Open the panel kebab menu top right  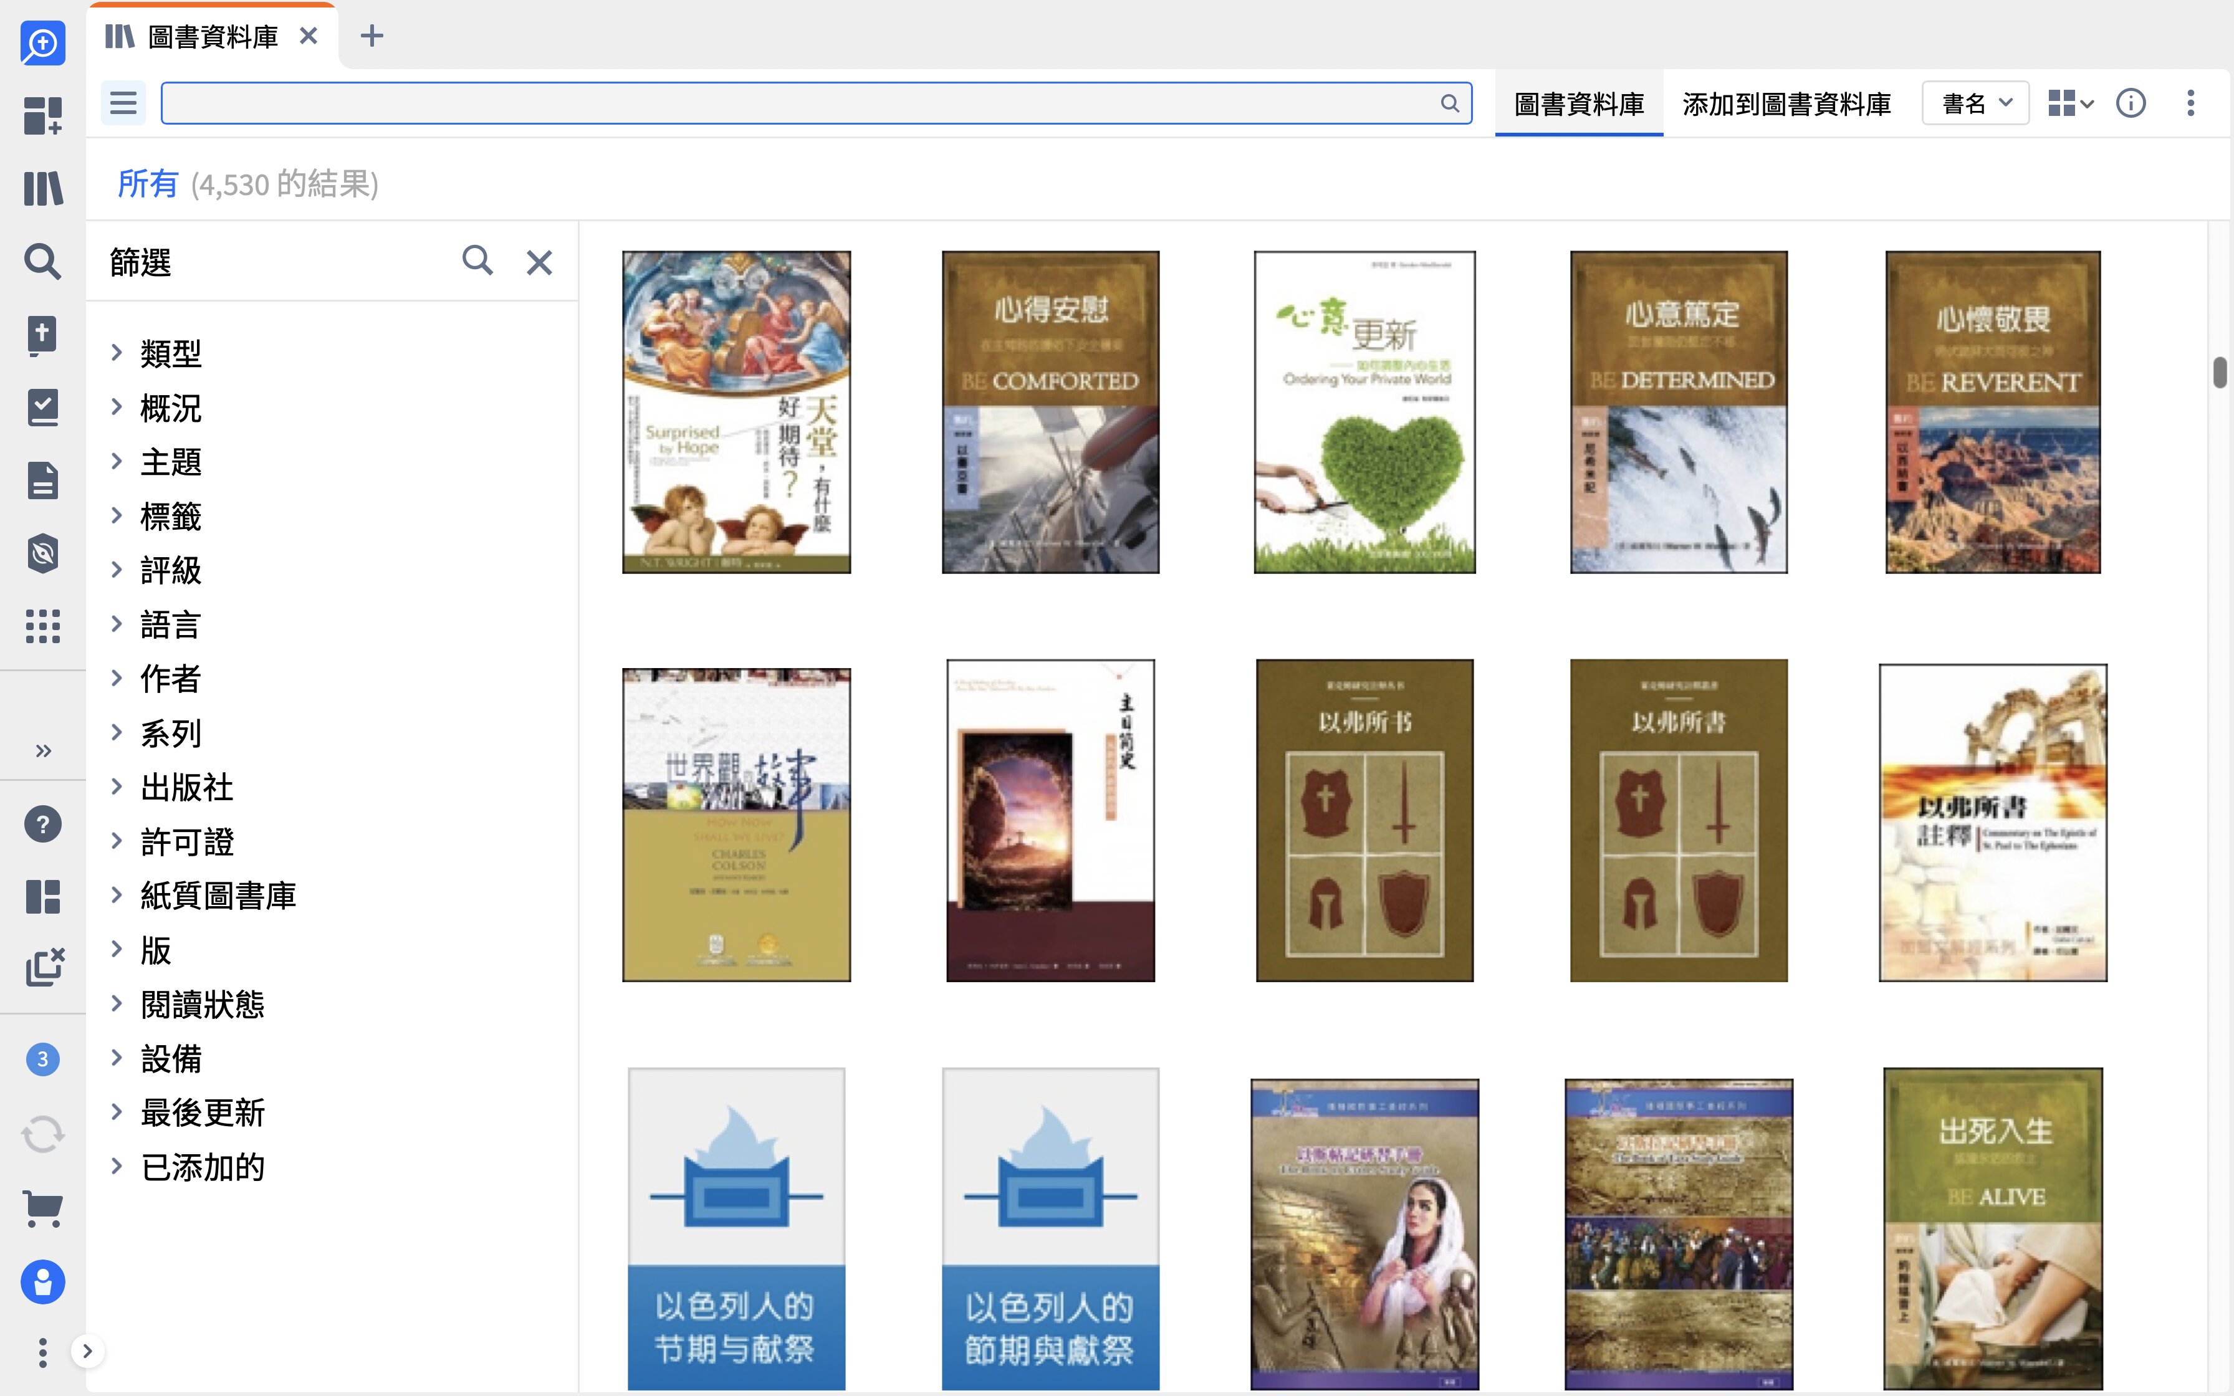tap(2190, 103)
